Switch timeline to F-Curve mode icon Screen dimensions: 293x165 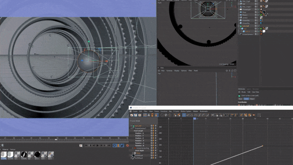click(x=136, y=115)
